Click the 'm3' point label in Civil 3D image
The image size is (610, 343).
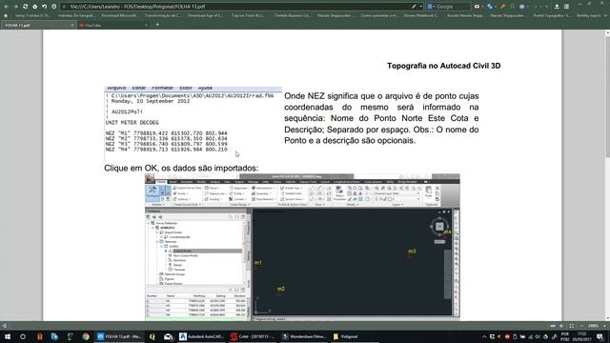[x=412, y=252]
